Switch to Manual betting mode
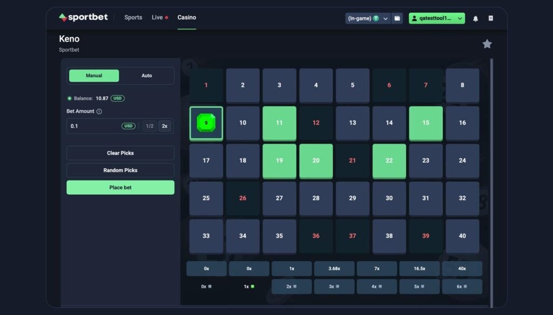 [94, 76]
